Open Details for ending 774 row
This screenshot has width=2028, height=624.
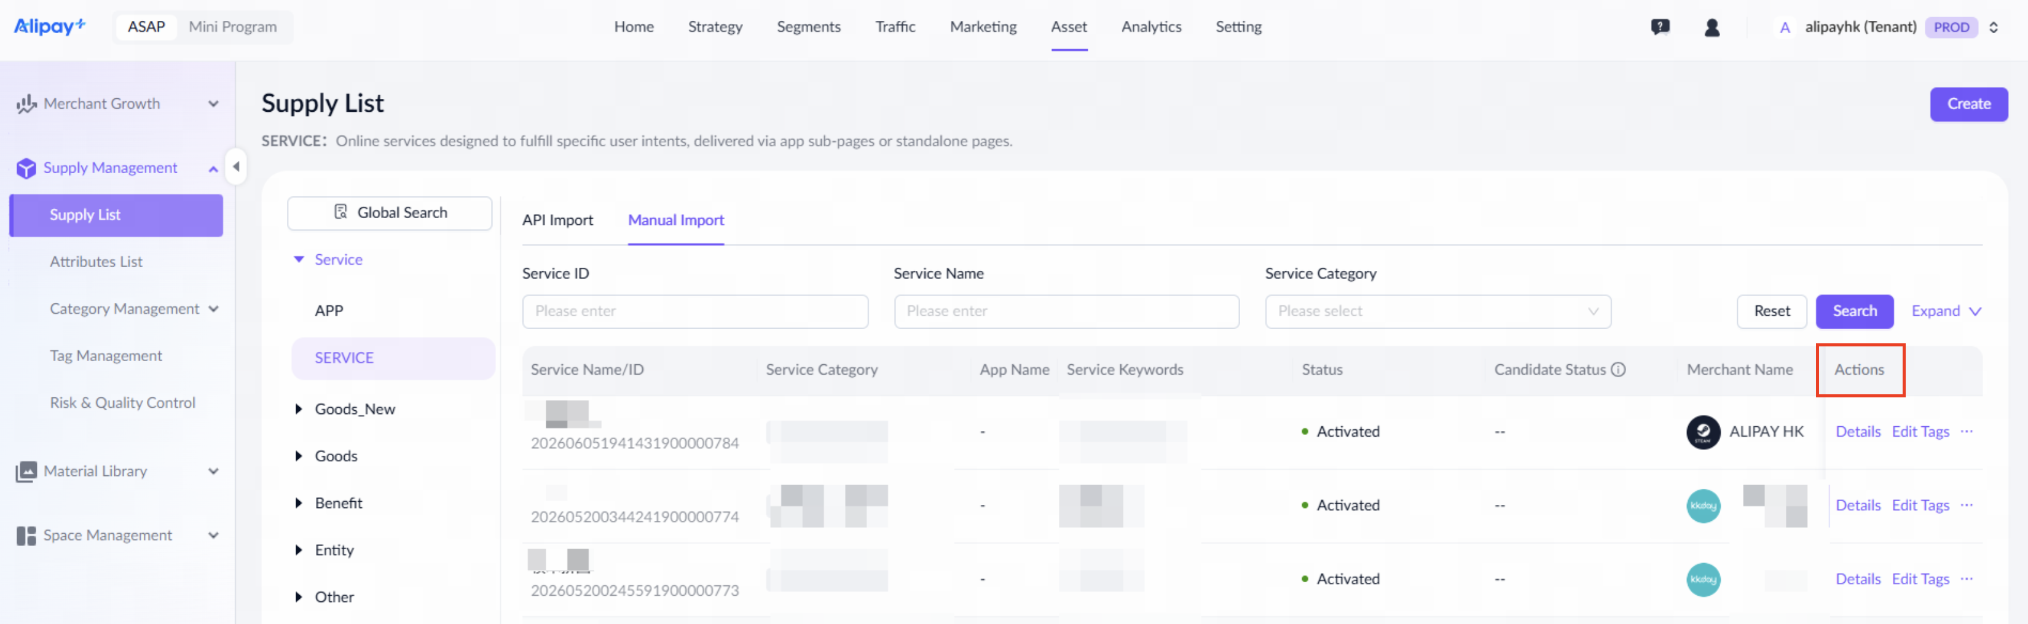1857,505
